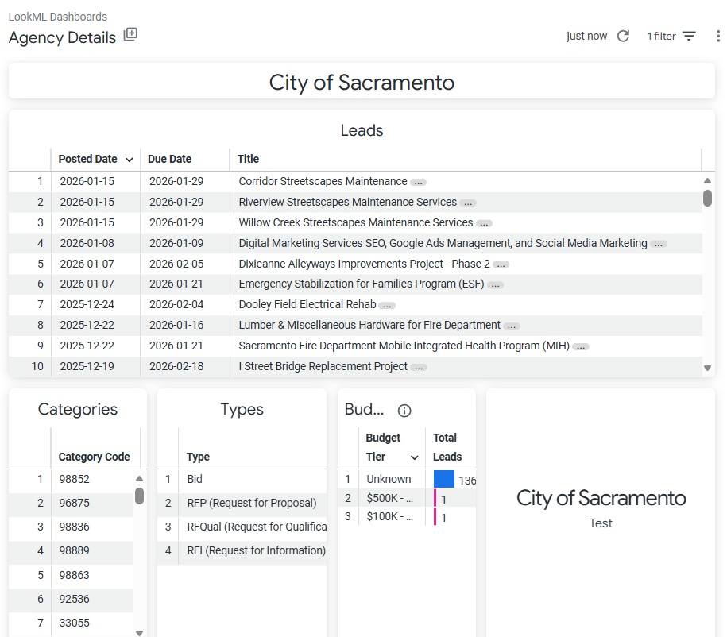This screenshot has height=637, width=727.
Task: Click the Title column header in Leads
Action: tap(248, 159)
